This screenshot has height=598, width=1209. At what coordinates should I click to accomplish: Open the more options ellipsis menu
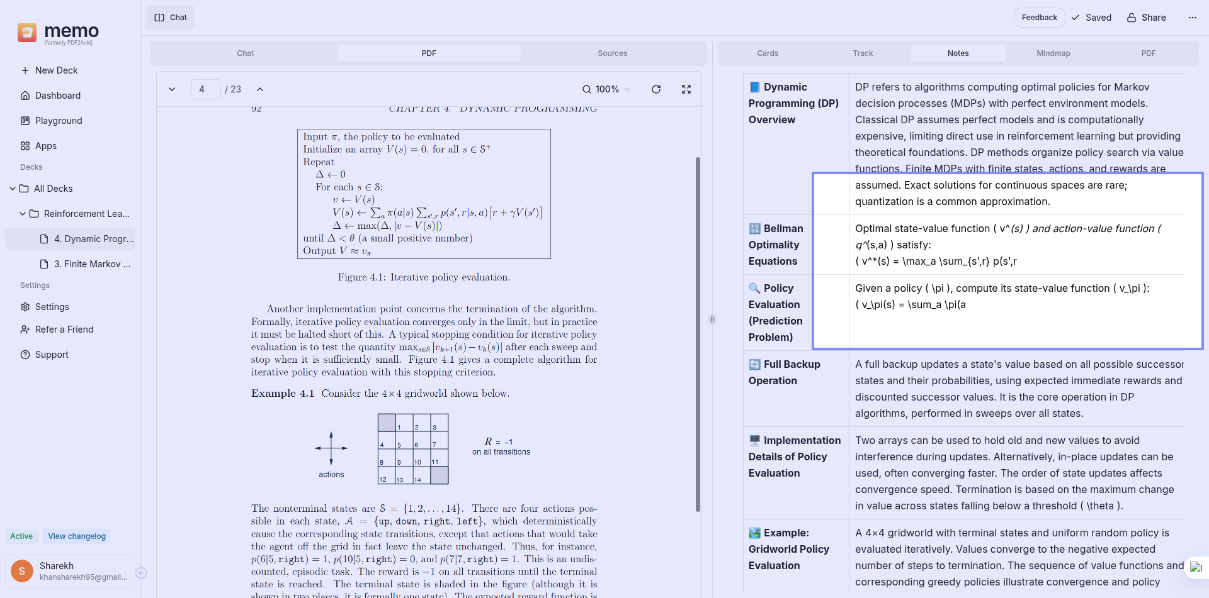[1192, 18]
